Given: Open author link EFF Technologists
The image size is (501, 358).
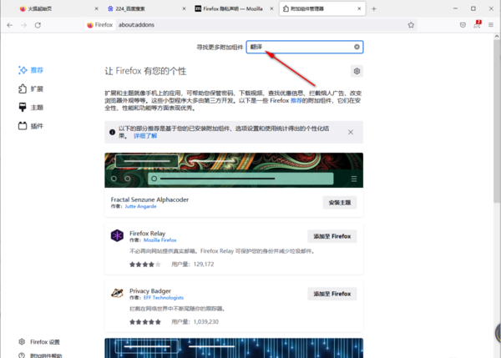Looking at the screenshot, I should [164, 298].
